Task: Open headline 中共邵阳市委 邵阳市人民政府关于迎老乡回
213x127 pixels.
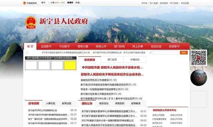Action: [112, 67]
